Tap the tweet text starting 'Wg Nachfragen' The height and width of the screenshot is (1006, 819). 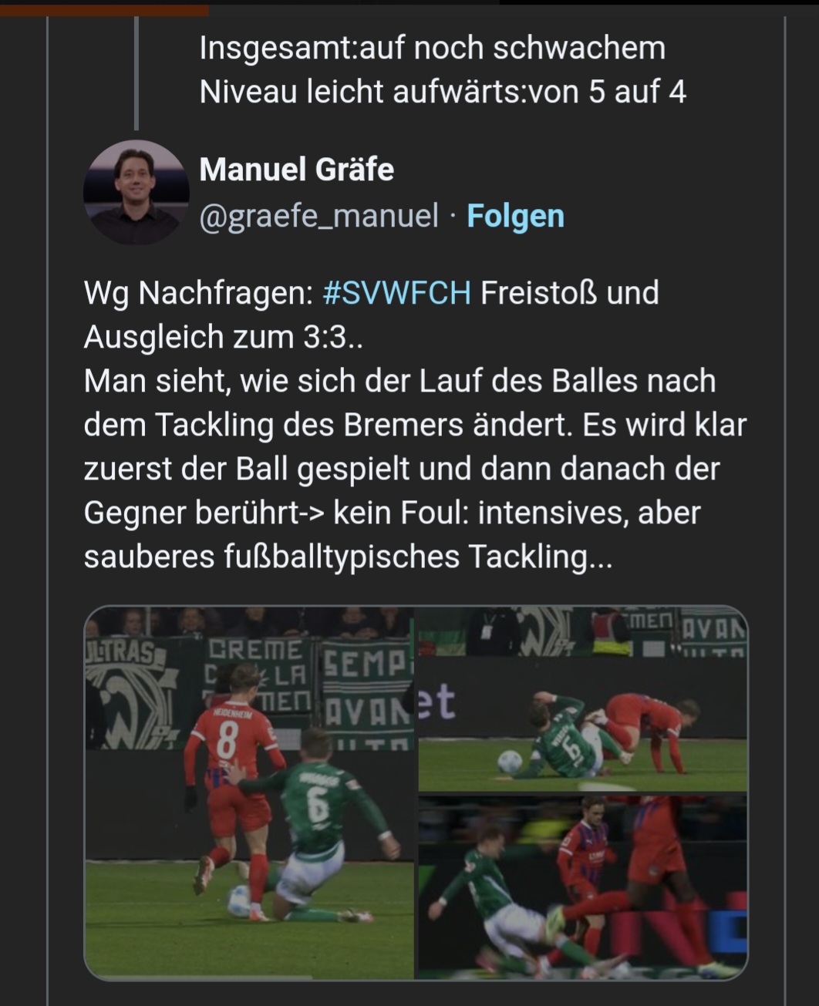coord(415,425)
